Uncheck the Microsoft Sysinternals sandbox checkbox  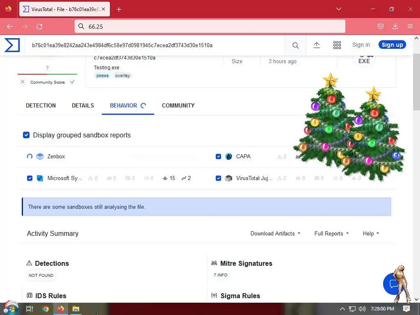pyautogui.click(x=30, y=178)
